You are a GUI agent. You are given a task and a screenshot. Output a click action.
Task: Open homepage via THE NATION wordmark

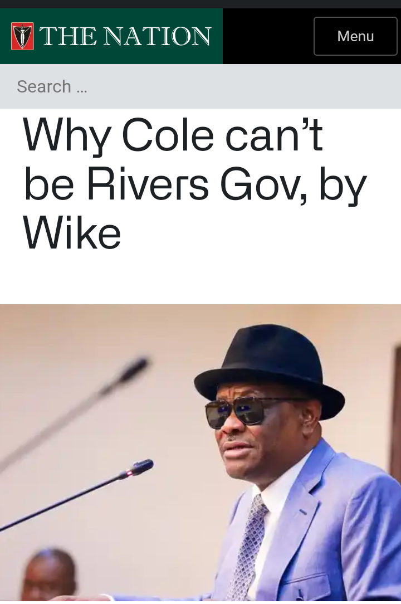[125, 36]
